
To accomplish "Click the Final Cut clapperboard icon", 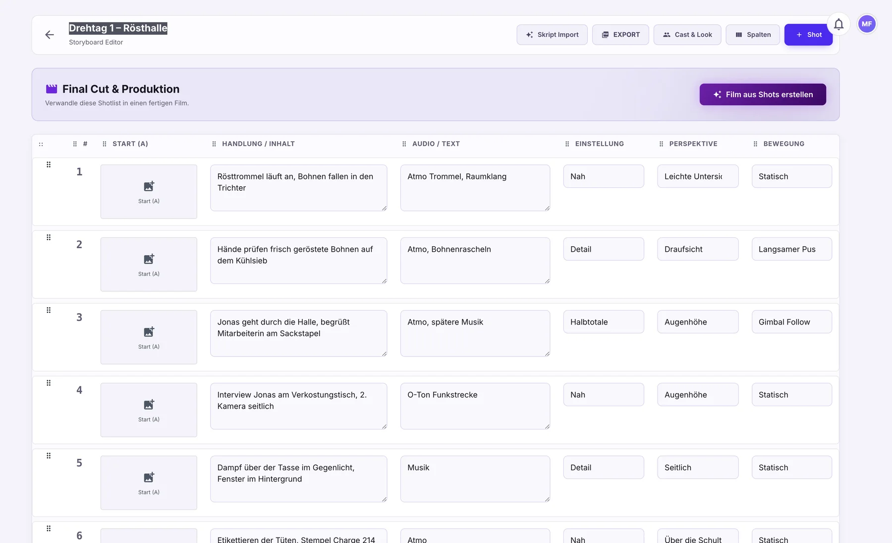I will [52, 89].
